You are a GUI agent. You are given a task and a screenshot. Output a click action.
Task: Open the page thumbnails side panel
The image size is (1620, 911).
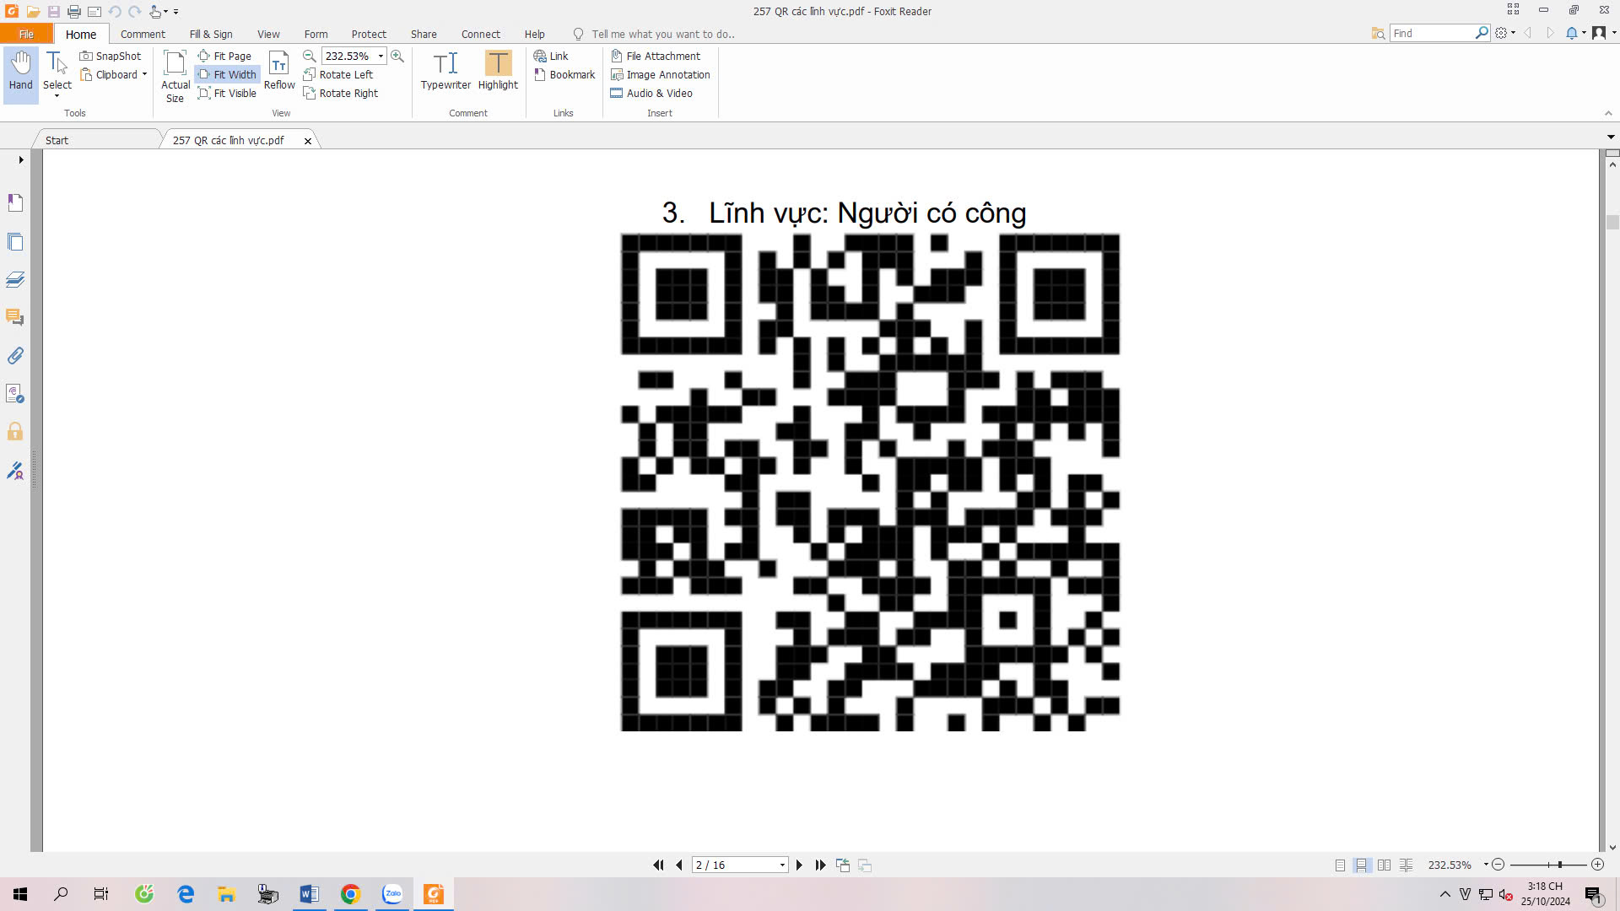tap(15, 242)
